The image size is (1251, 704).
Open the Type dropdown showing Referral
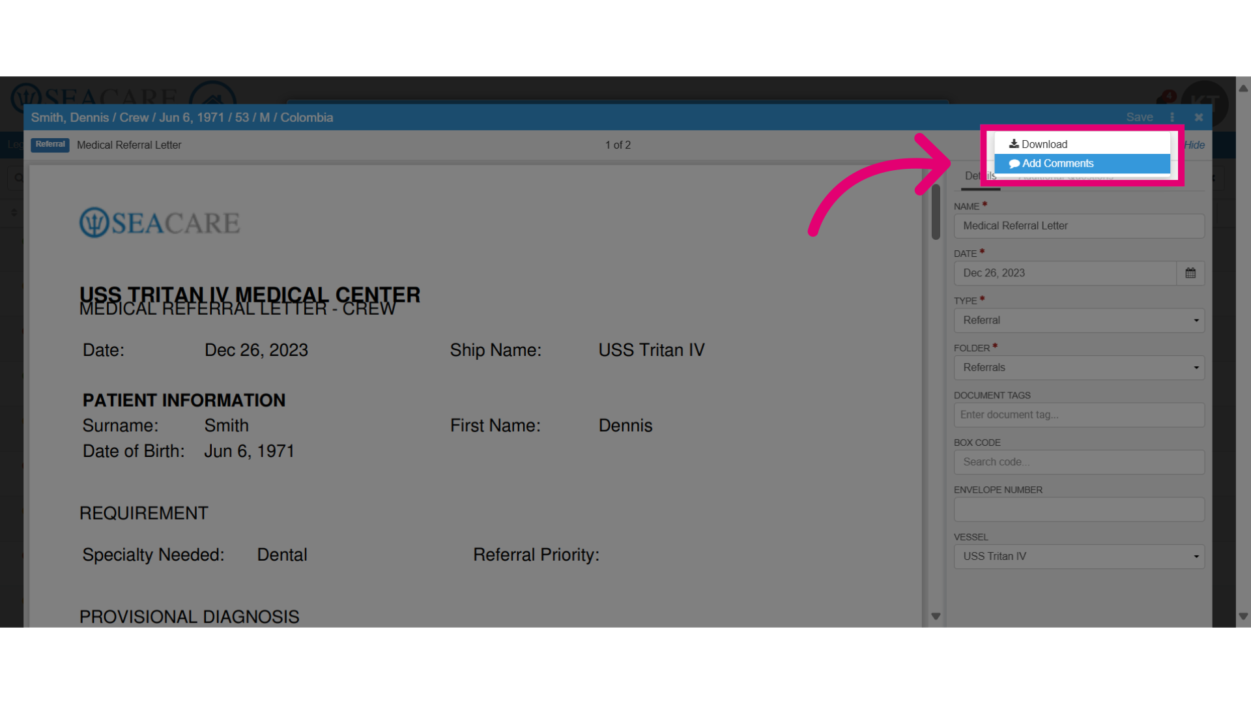[x=1079, y=321]
